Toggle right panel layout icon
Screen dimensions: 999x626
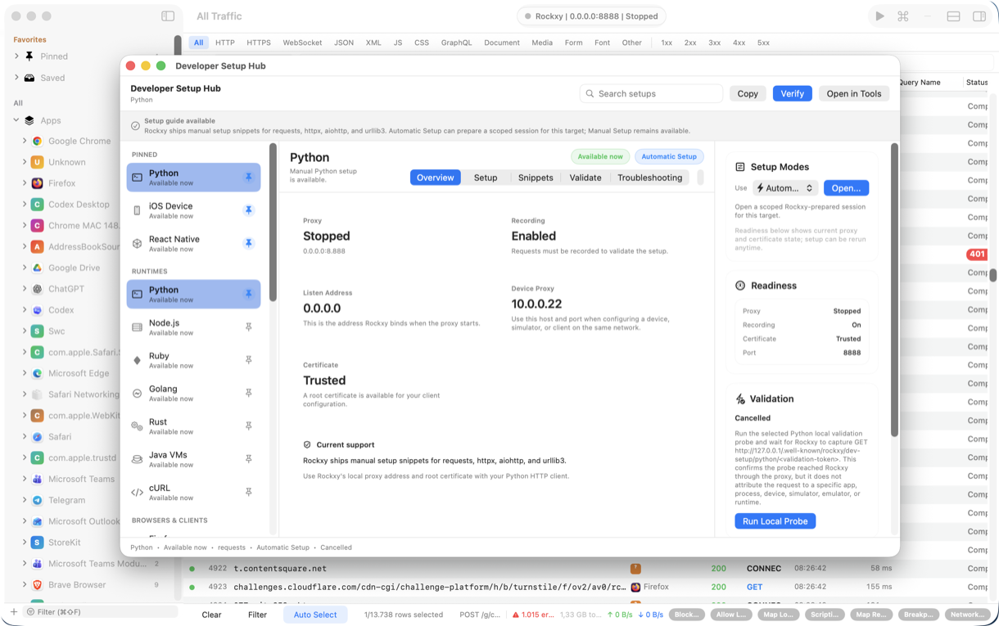pyautogui.click(x=979, y=16)
